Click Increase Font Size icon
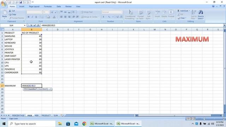 pyautogui.click(x=52, y=12)
